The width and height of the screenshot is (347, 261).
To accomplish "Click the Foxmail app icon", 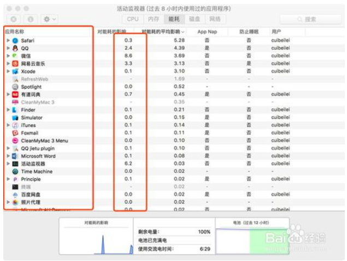I will (15, 133).
